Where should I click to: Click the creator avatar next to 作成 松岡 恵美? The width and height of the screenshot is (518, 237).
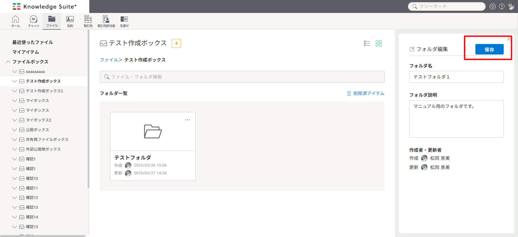point(424,158)
